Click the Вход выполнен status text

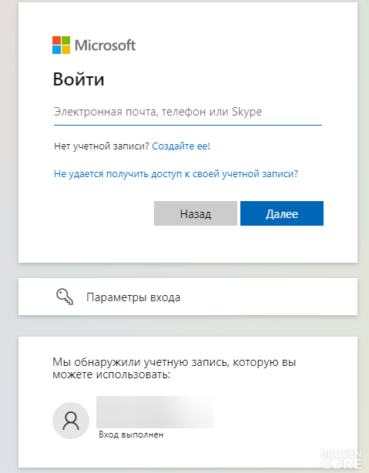131,434
